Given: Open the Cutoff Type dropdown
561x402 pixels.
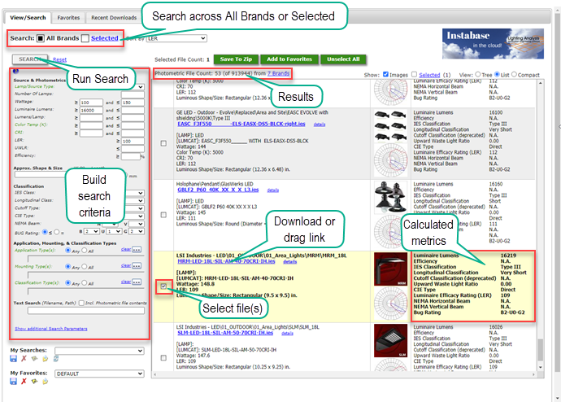Looking at the screenshot, I should 139,208.
